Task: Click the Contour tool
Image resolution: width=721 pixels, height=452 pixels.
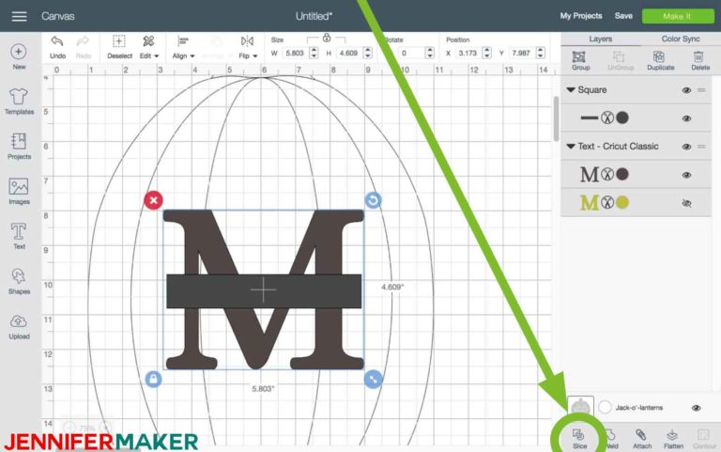Action: [704, 439]
